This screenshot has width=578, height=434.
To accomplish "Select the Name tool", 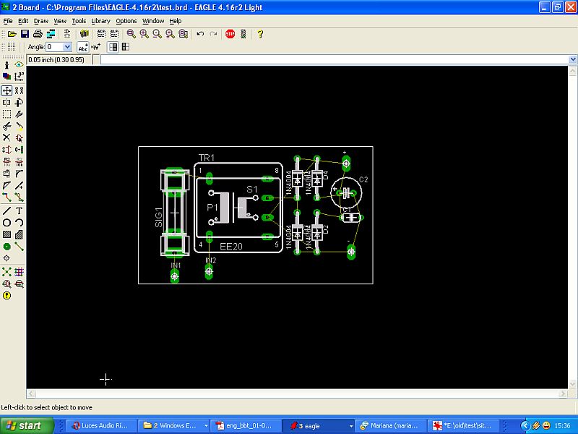I will point(7,161).
